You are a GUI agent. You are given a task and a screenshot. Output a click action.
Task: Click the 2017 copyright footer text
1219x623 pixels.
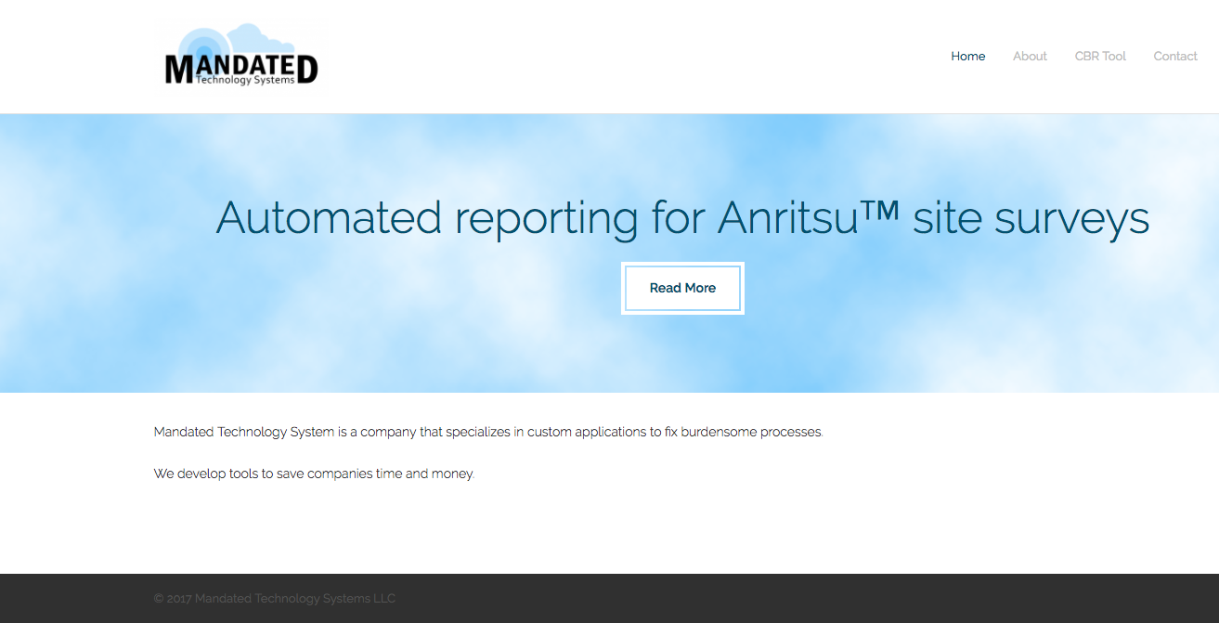click(x=275, y=599)
